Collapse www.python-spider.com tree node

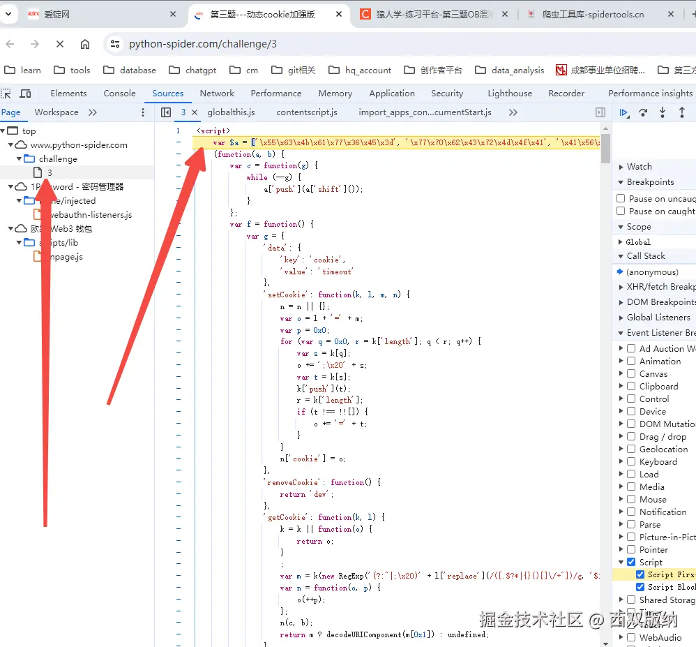(x=11, y=145)
